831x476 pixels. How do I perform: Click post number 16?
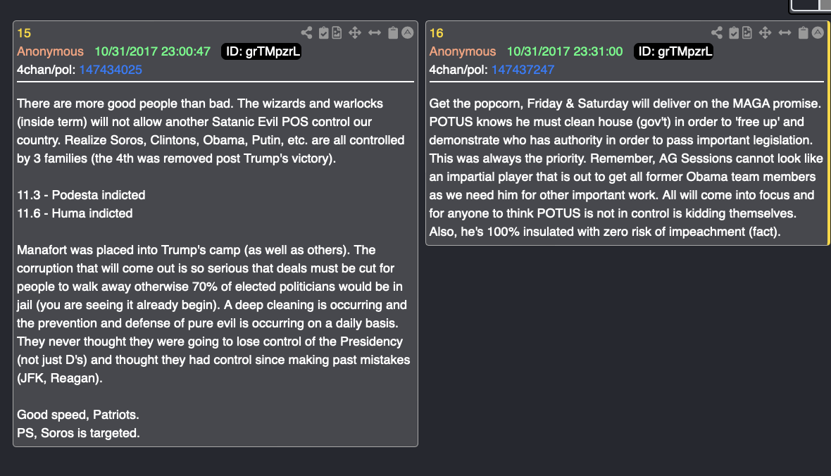436,33
